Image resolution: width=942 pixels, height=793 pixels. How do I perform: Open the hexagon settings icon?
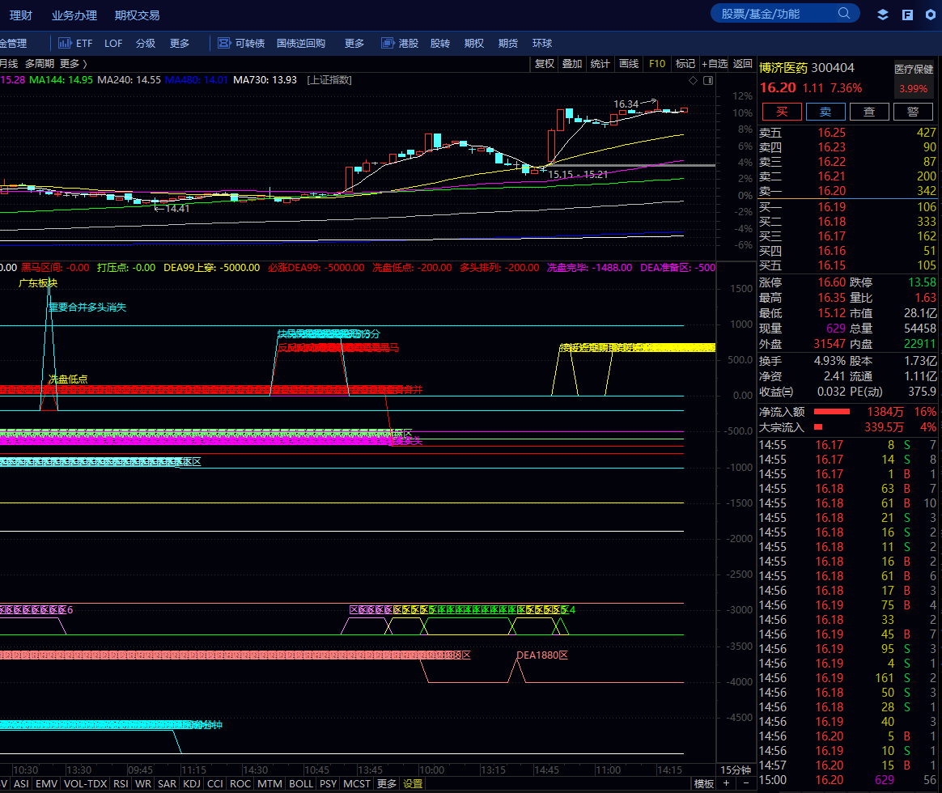click(x=931, y=15)
